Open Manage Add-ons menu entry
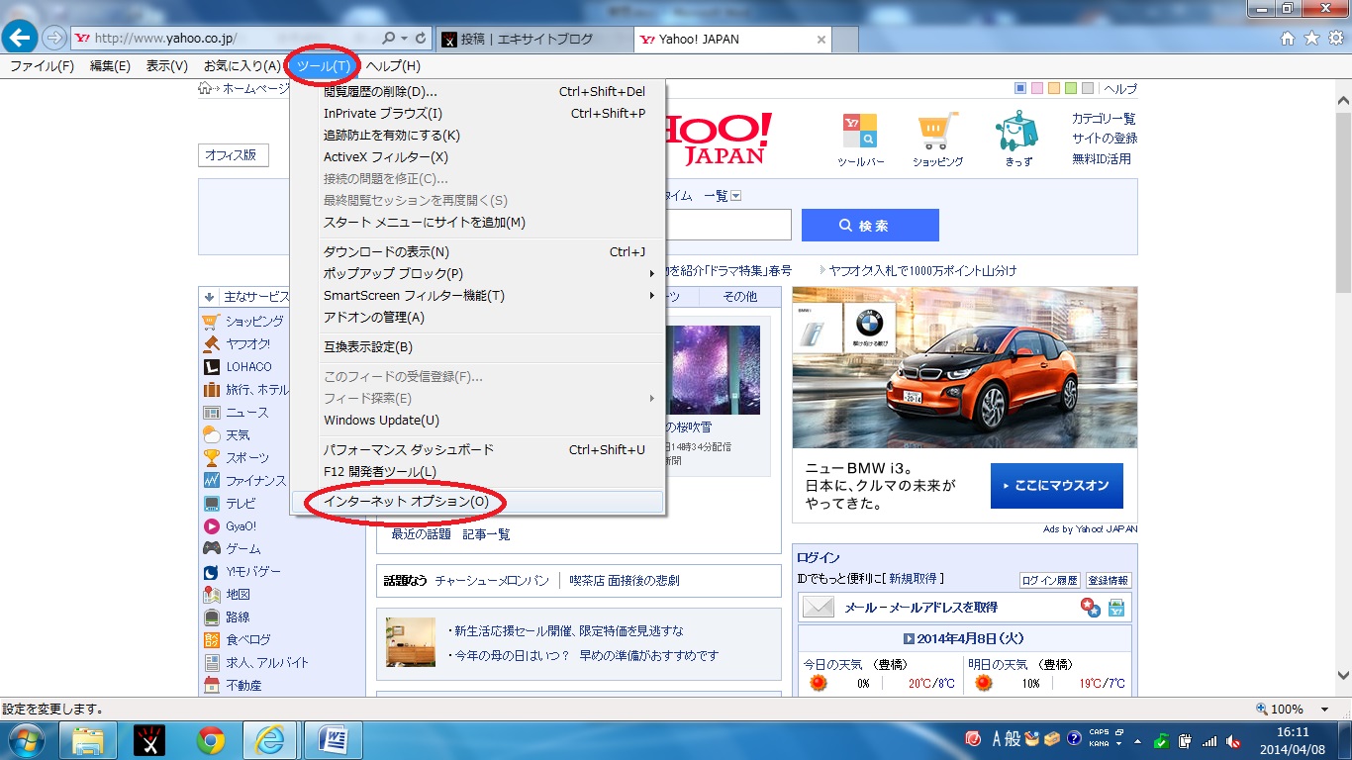The image size is (1352, 760). pyautogui.click(x=479, y=318)
